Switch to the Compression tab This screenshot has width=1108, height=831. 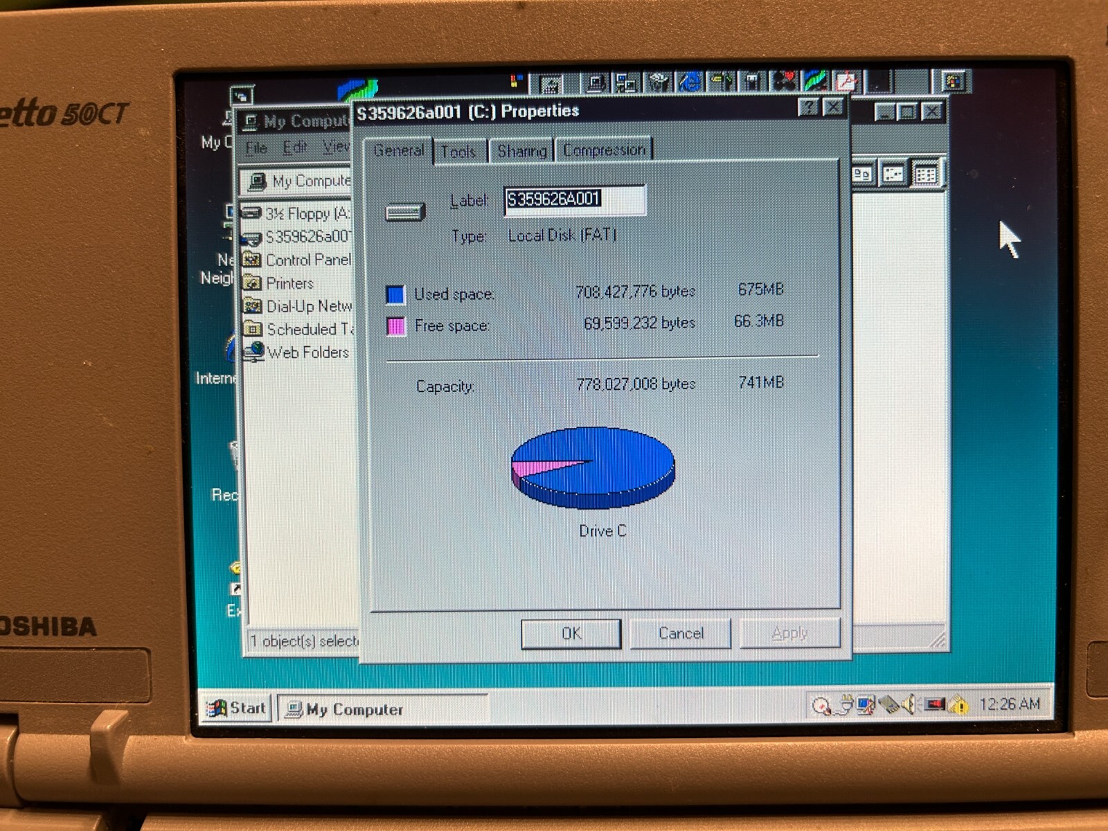[x=604, y=150]
